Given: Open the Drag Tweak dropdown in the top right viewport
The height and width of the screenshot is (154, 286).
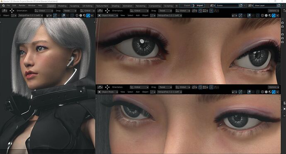Looking at the screenshot, I should tap(165, 11).
